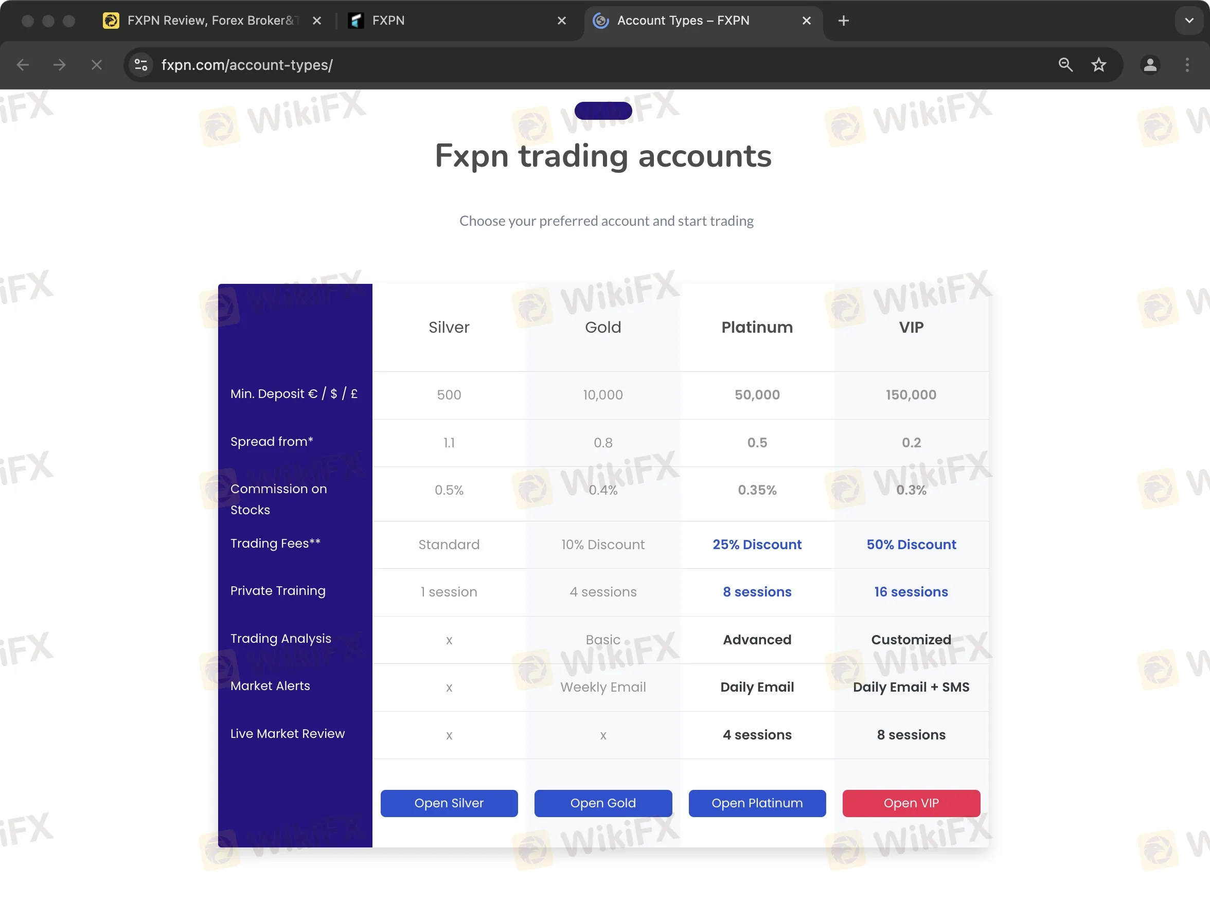Open VIP account registration
Viewport: 1210px width, 904px height.
tap(911, 803)
